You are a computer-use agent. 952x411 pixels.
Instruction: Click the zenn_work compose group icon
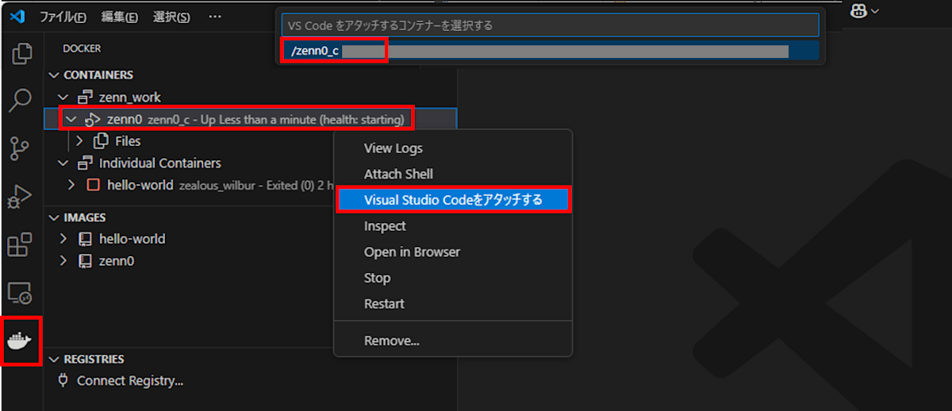pyautogui.click(x=85, y=98)
